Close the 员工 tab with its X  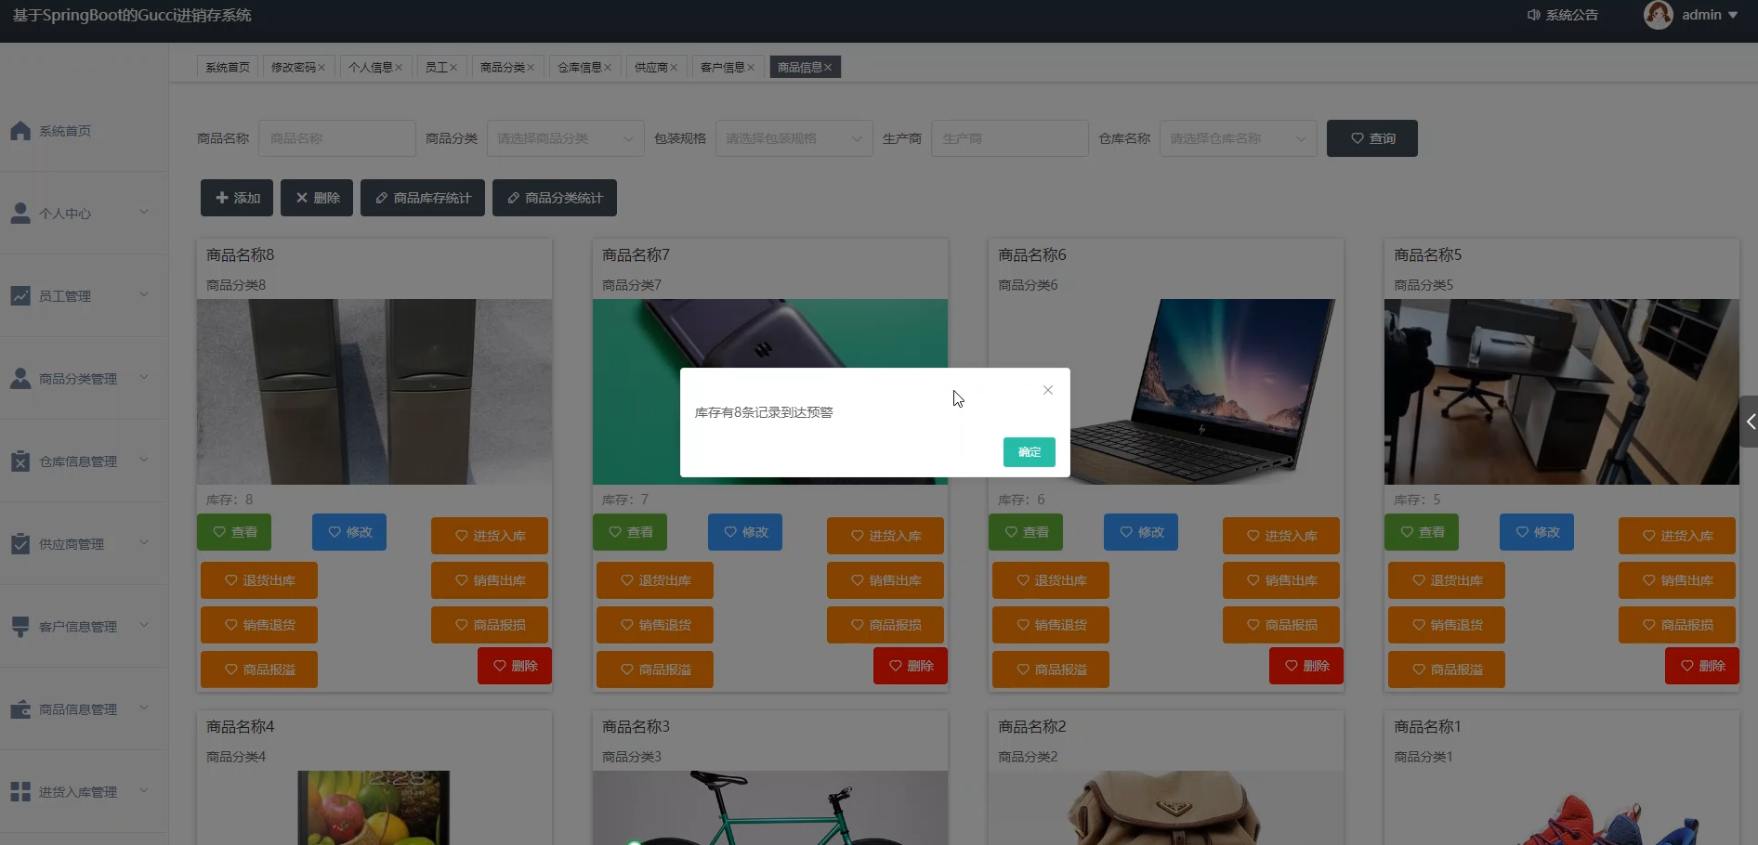(x=453, y=68)
